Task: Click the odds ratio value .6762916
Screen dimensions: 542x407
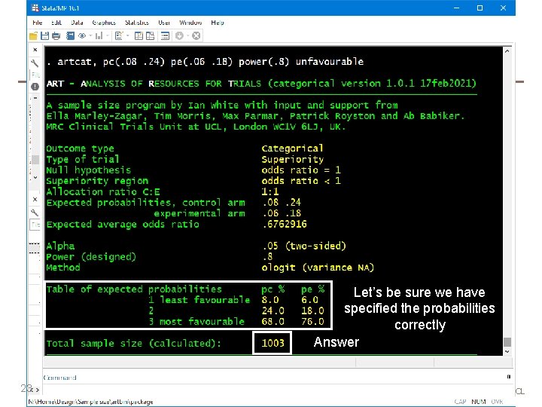Action: tap(285, 225)
